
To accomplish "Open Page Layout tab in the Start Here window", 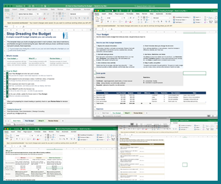I will (32, 10).
